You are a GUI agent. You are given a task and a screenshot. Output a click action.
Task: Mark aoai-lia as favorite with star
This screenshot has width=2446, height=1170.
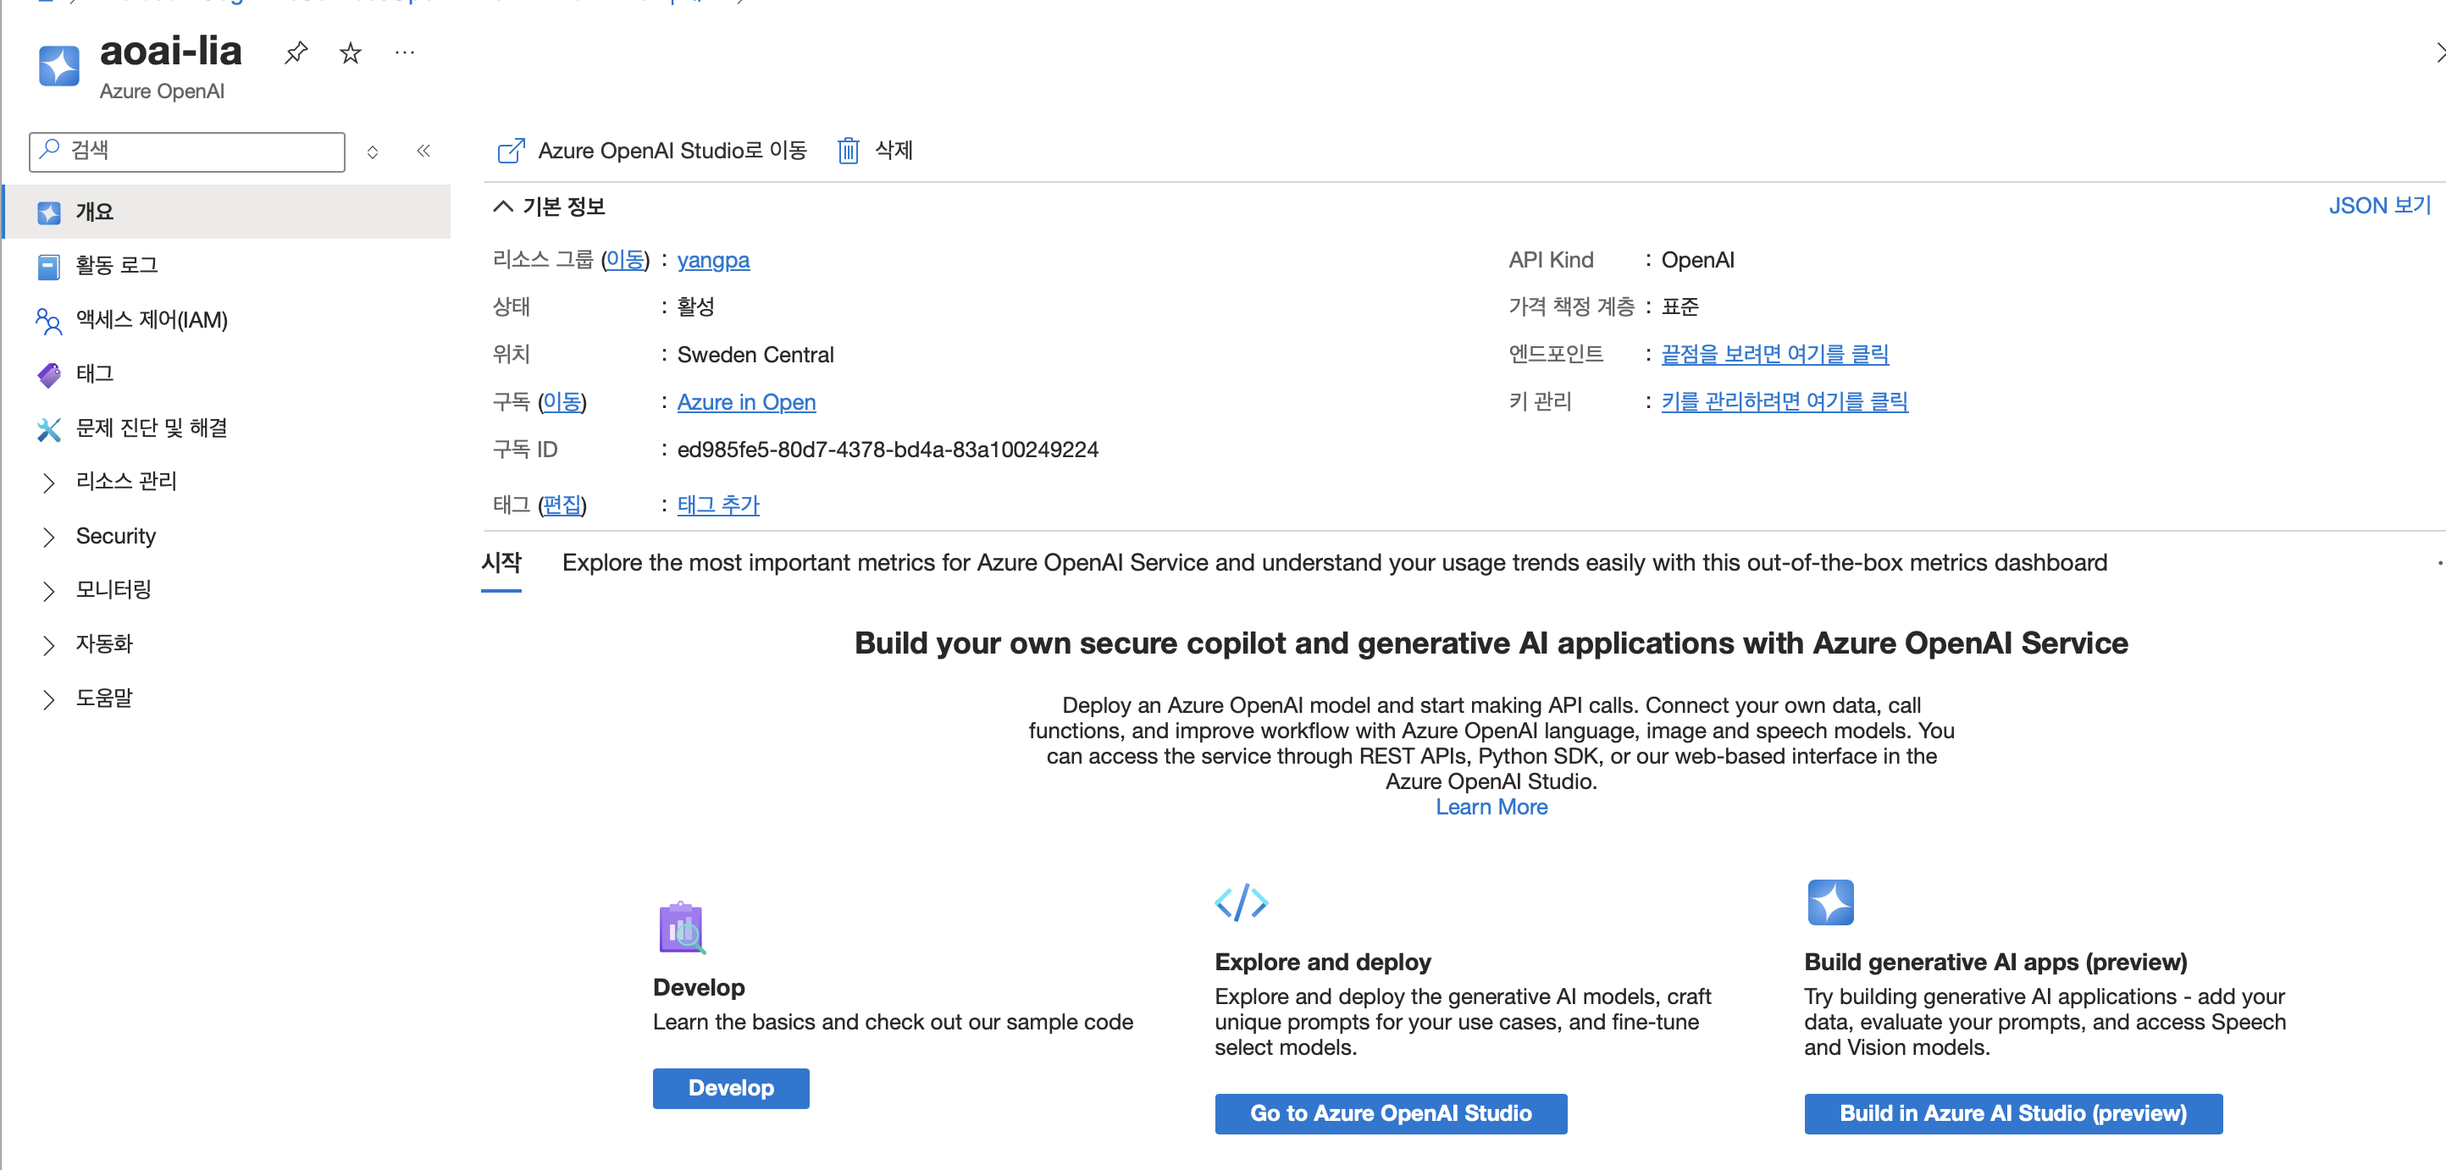351,53
